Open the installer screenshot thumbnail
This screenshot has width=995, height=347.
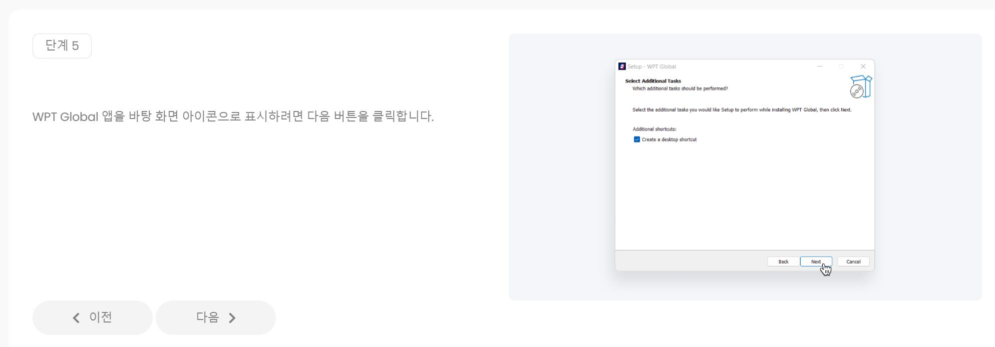pos(745,167)
